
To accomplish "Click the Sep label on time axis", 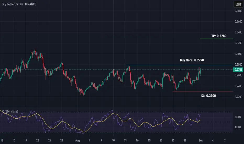I will pos(201,140).
